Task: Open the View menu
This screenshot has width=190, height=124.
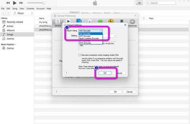Action: pyautogui.click(x=22, y=8)
